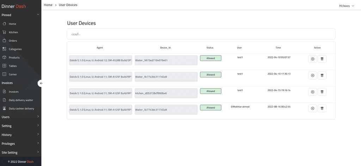This screenshot has height=166, width=361.
Task: Toggle Allowed status for 2022-04-10 17:36:13 device
Action: click(211, 75)
